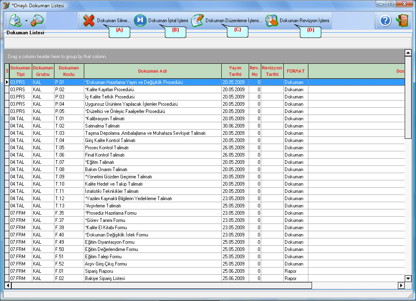Sort by Dokuman Kodu column header
Image resolution: width=416 pixels, height=301 pixels.
point(69,71)
